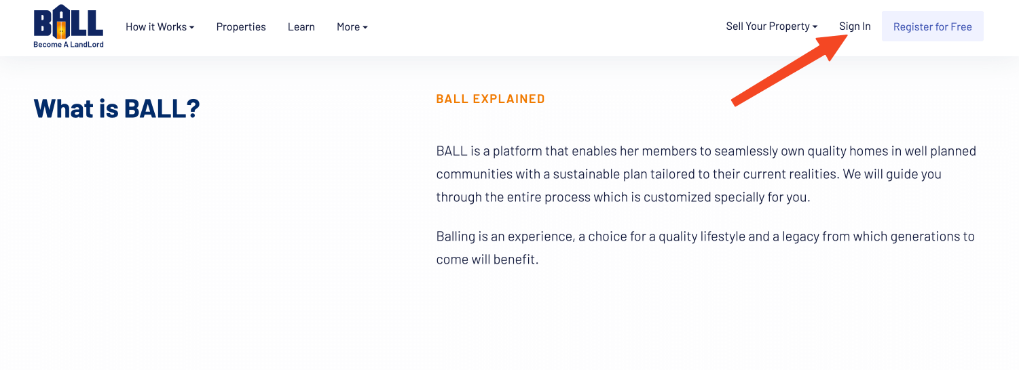Click the 'Become A LandLord' tagline
Image resolution: width=1019 pixels, height=370 pixels.
pos(69,45)
